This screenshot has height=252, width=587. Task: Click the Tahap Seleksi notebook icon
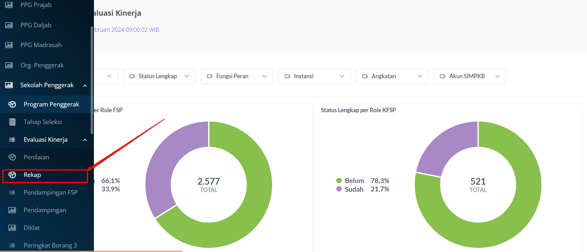12,122
